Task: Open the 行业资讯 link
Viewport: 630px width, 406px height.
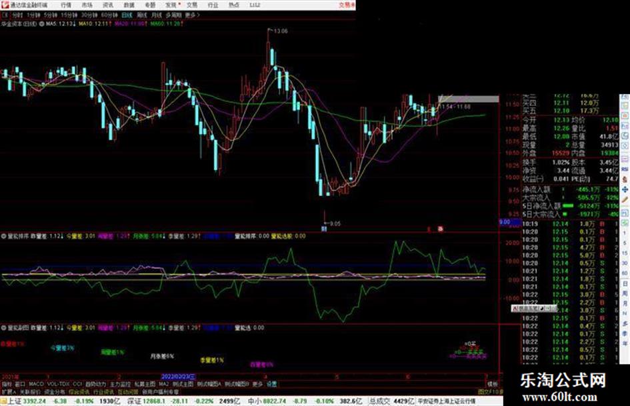Action: coord(103,391)
